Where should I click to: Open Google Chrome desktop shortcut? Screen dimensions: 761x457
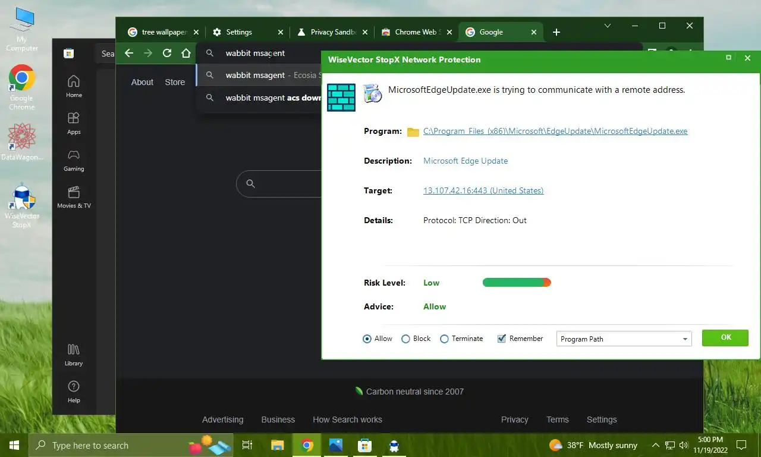[x=22, y=87]
